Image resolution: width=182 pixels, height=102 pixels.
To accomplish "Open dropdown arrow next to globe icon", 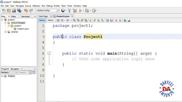I will [x=66, y=10].
